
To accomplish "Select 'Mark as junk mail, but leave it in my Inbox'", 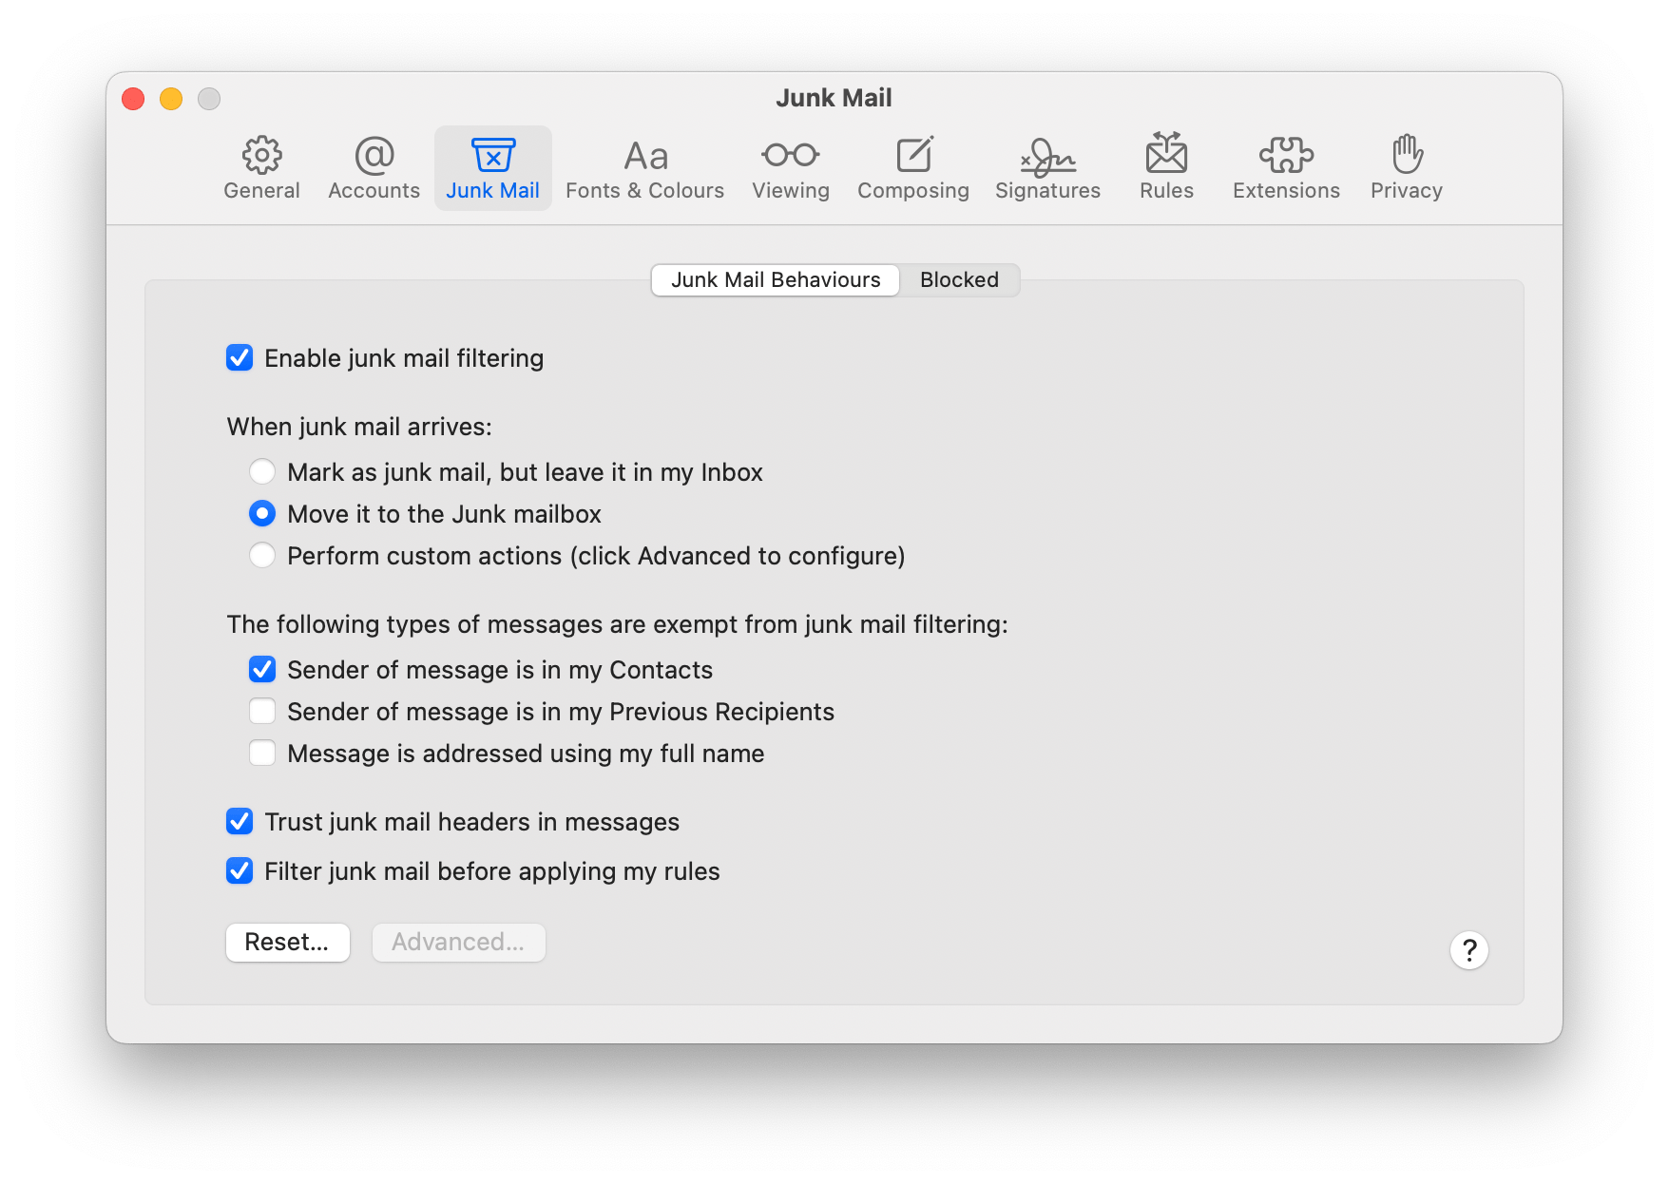I will tap(262, 471).
